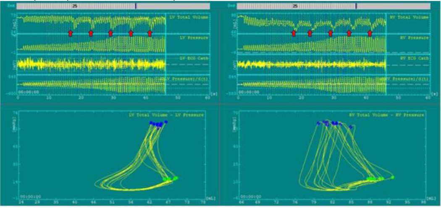Click the blue marker on the left beat slider
The width and height of the screenshot is (441, 208).
(x=136, y=6)
